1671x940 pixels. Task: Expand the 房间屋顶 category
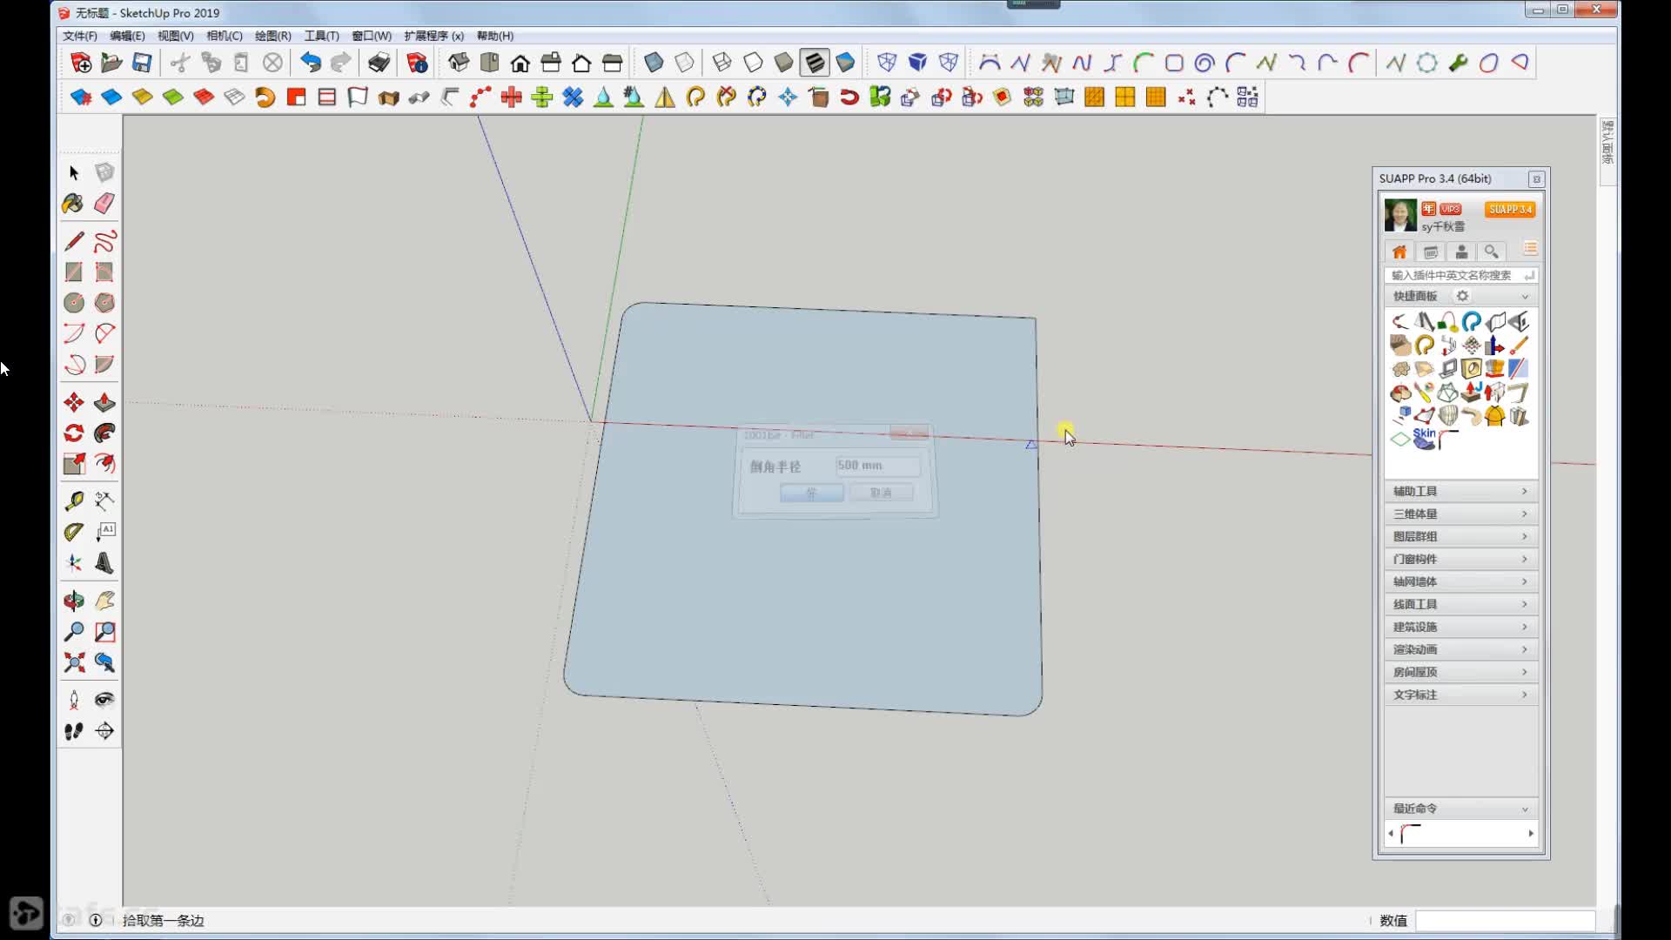pyautogui.click(x=1460, y=672)
